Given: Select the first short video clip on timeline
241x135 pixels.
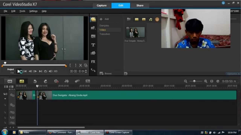Looking at the screenshot, I should (26, 95).
